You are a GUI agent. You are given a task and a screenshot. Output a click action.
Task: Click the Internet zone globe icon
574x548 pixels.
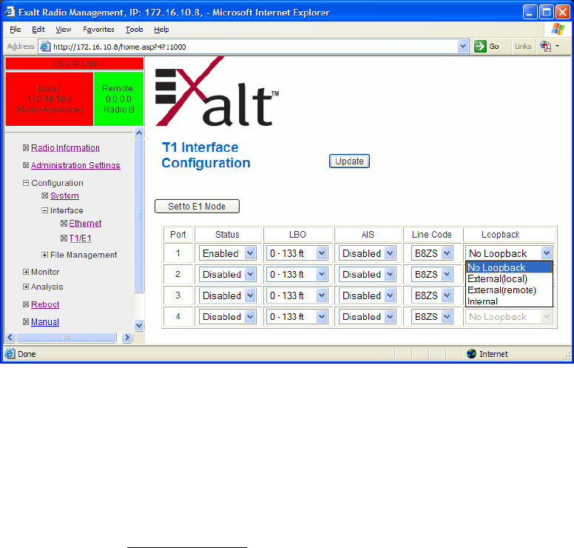point(471,354)
